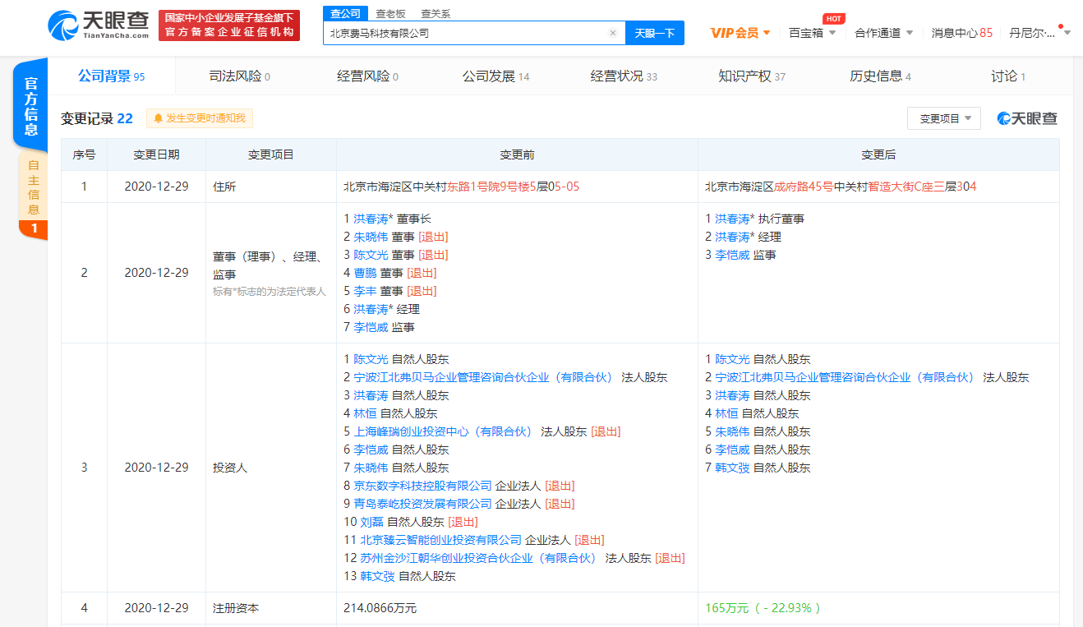
Task: Select the 214.0866万元 value
Action: pyautogui.click(x=380, y=608)
